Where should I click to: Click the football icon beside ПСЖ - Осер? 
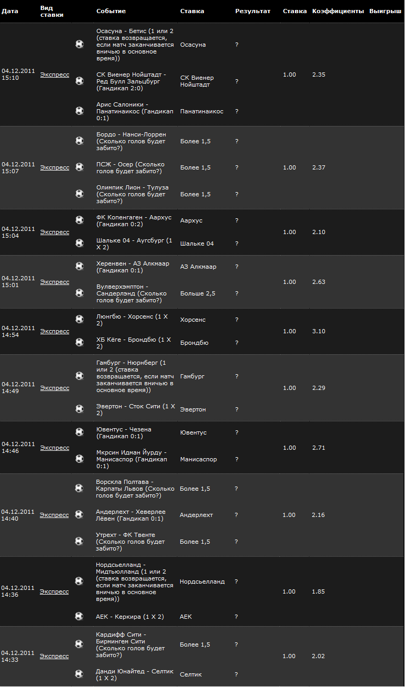[79, 167]
